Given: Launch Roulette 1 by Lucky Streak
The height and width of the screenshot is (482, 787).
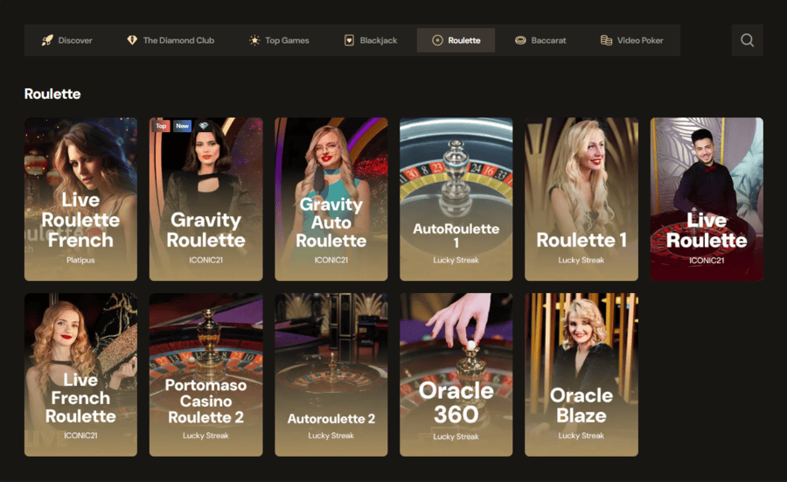Looking at the screenshot, I should (x=582, y=199).
